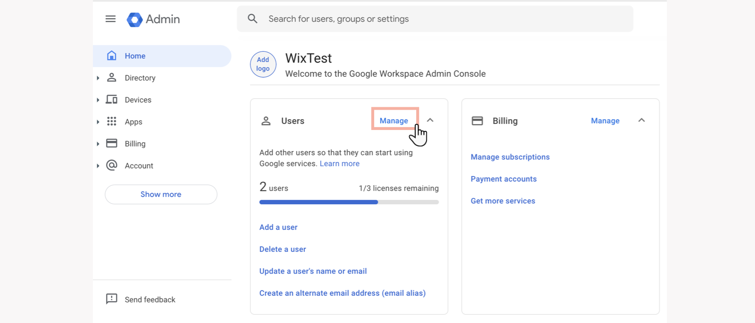755x323 pixels.
Task: Click the Billing card icon in sidebar
Action: coord(111,143)
